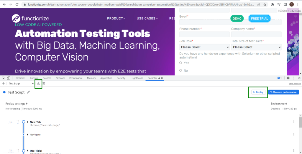Share this page from the address bar
This screenshot has height=154, width=302.
click(258, 4)
